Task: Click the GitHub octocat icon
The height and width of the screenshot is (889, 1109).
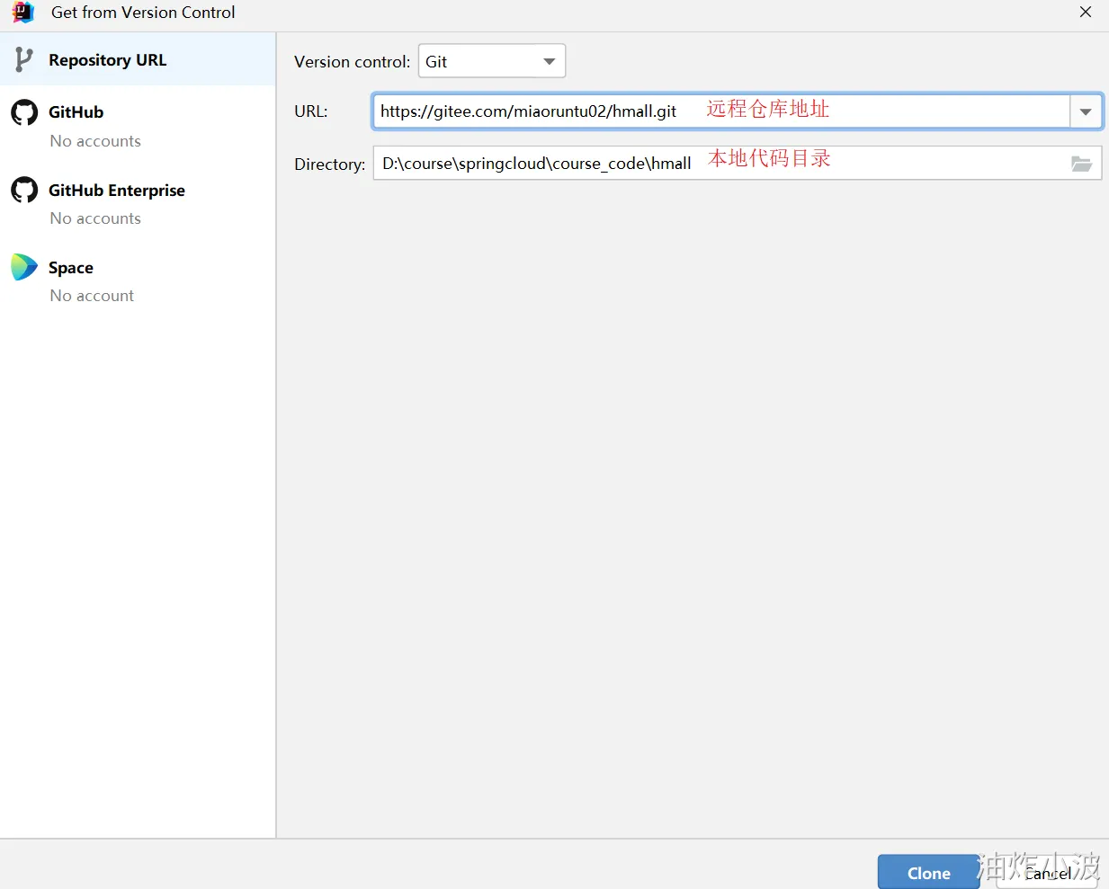Action: [24, 112]
